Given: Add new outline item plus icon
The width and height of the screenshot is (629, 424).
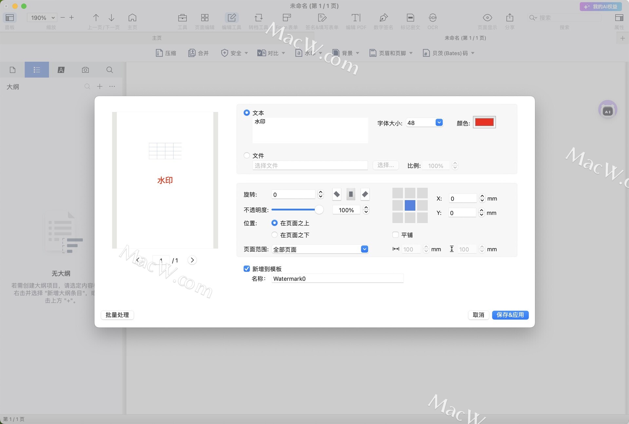Looking at the screenshot, I should tap(100, 86).
